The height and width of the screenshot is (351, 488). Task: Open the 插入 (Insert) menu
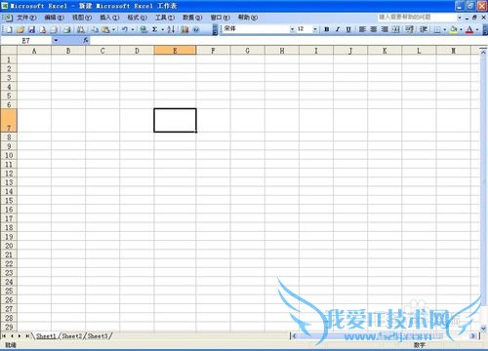[x=109, y=18]
